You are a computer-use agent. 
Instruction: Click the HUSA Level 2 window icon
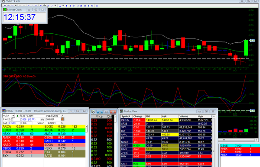pyautogui.click(x=4, y=111)
